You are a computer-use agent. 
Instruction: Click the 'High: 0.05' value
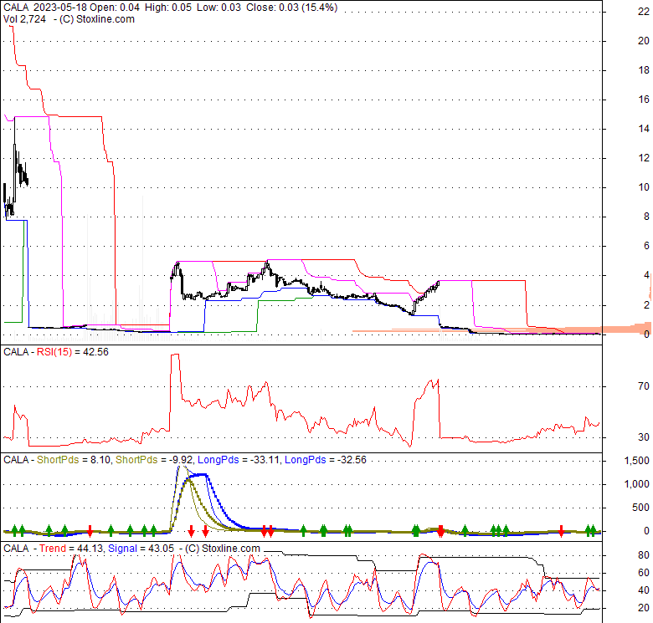[168, 8]
